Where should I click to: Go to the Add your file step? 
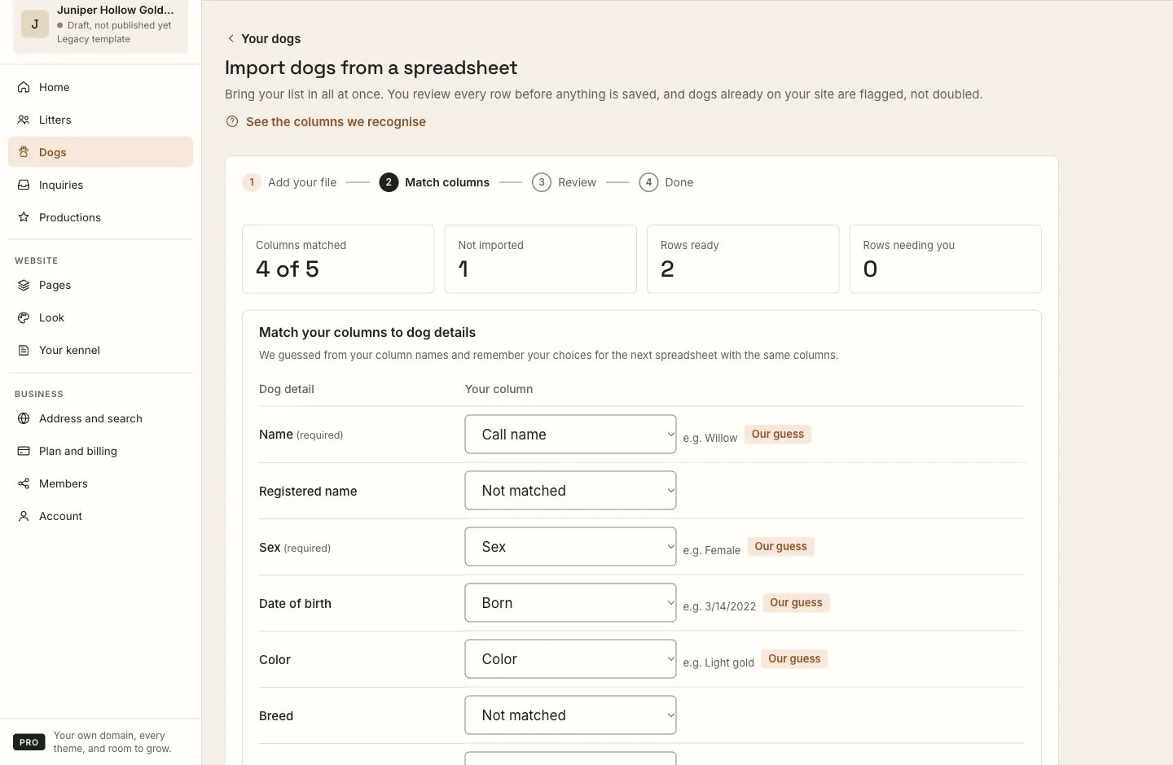(x=289, y=182)
